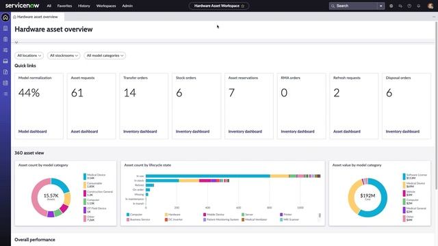Open Inventory dashboard under Disposal orders

coord(402,131)
